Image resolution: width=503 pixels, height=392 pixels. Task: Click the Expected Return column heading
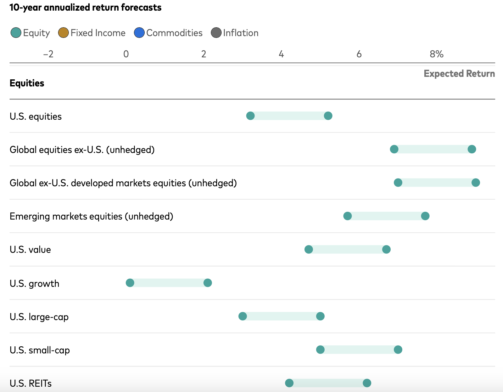pos(459,74)
